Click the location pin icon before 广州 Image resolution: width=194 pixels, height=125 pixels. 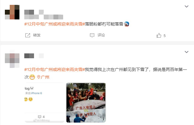click(x=39, y=77)
